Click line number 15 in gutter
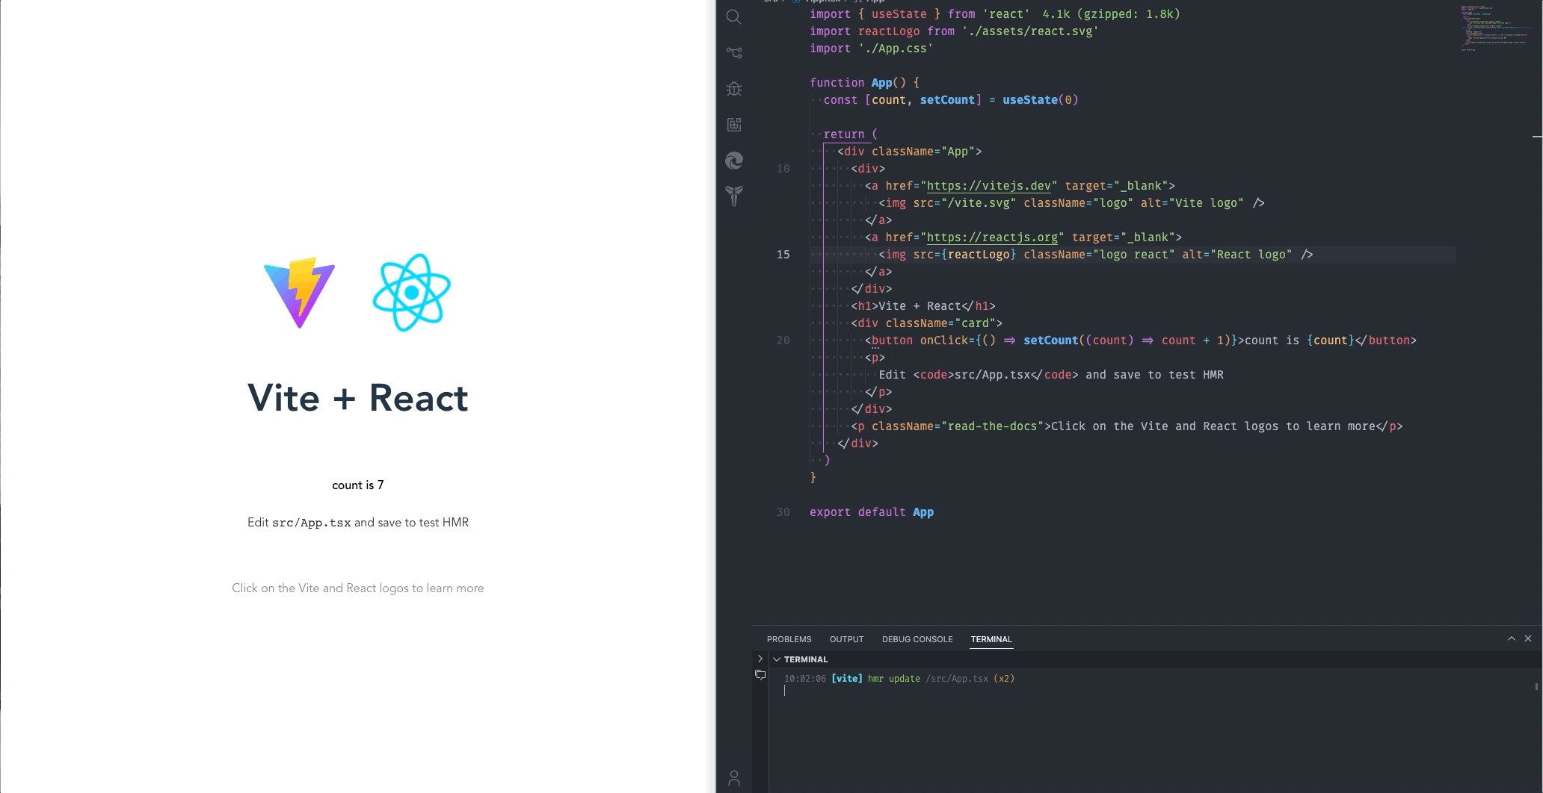The image size is (1543, 793). click(783, 255)
